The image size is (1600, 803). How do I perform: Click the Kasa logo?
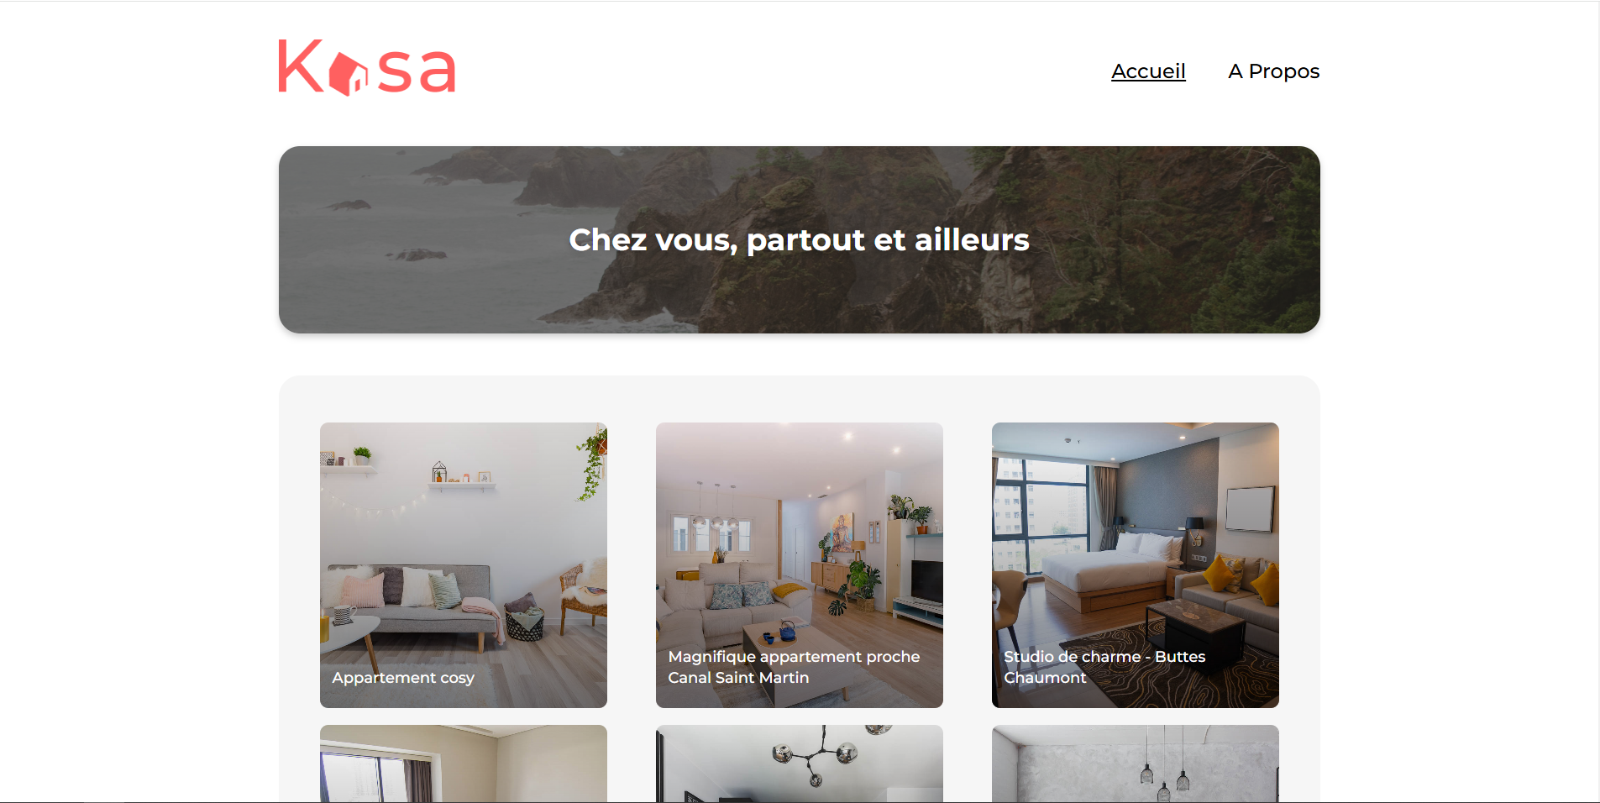tap(367, 67)
